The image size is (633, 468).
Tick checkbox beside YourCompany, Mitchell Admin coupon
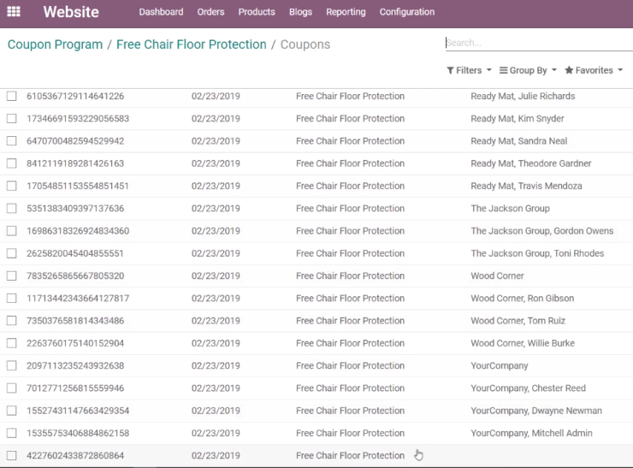click(x=12, y=433)
